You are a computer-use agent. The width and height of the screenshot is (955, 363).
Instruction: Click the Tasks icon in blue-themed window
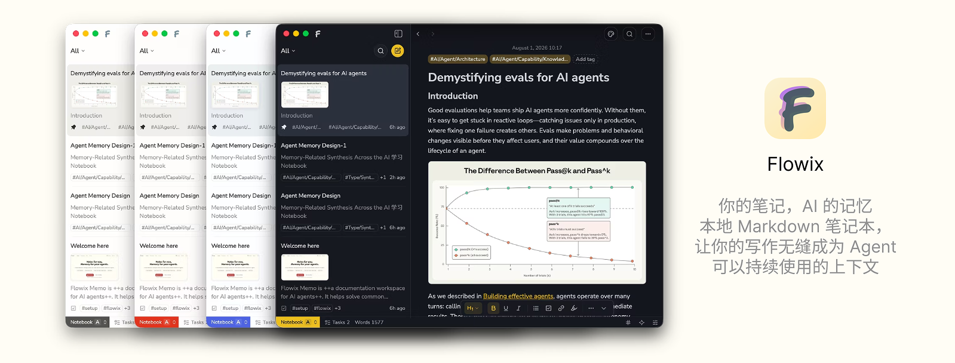pos(258,322)
